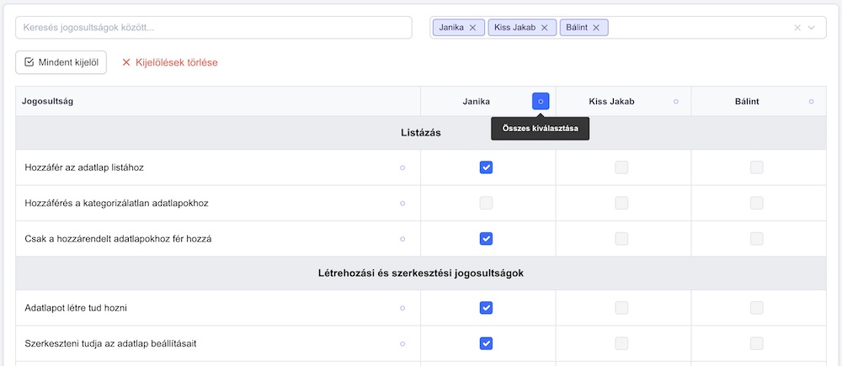Screen dimensions: 842x366
Task: Uncheck Janika's Szerkeszteni tudja az adatlap beállításait checkbox
Action: [x=486, y=343]
